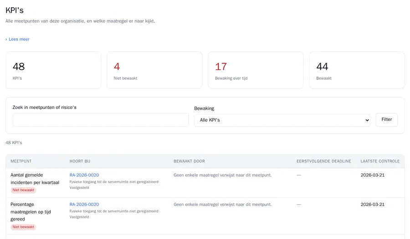Open RA-2026-0020 link in Percentage maatregelen row
This screenshot has height=239, width=410.
click(84, 204)
